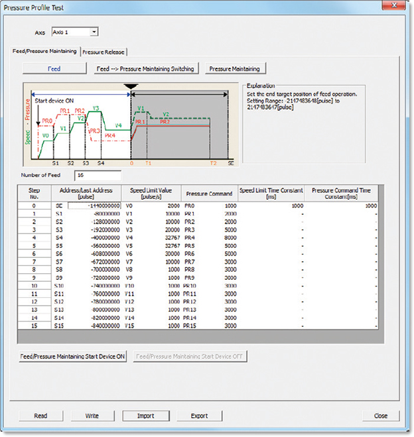Click the Export button
Viewport: 414px width, 437px height.
tap(199, 416)
